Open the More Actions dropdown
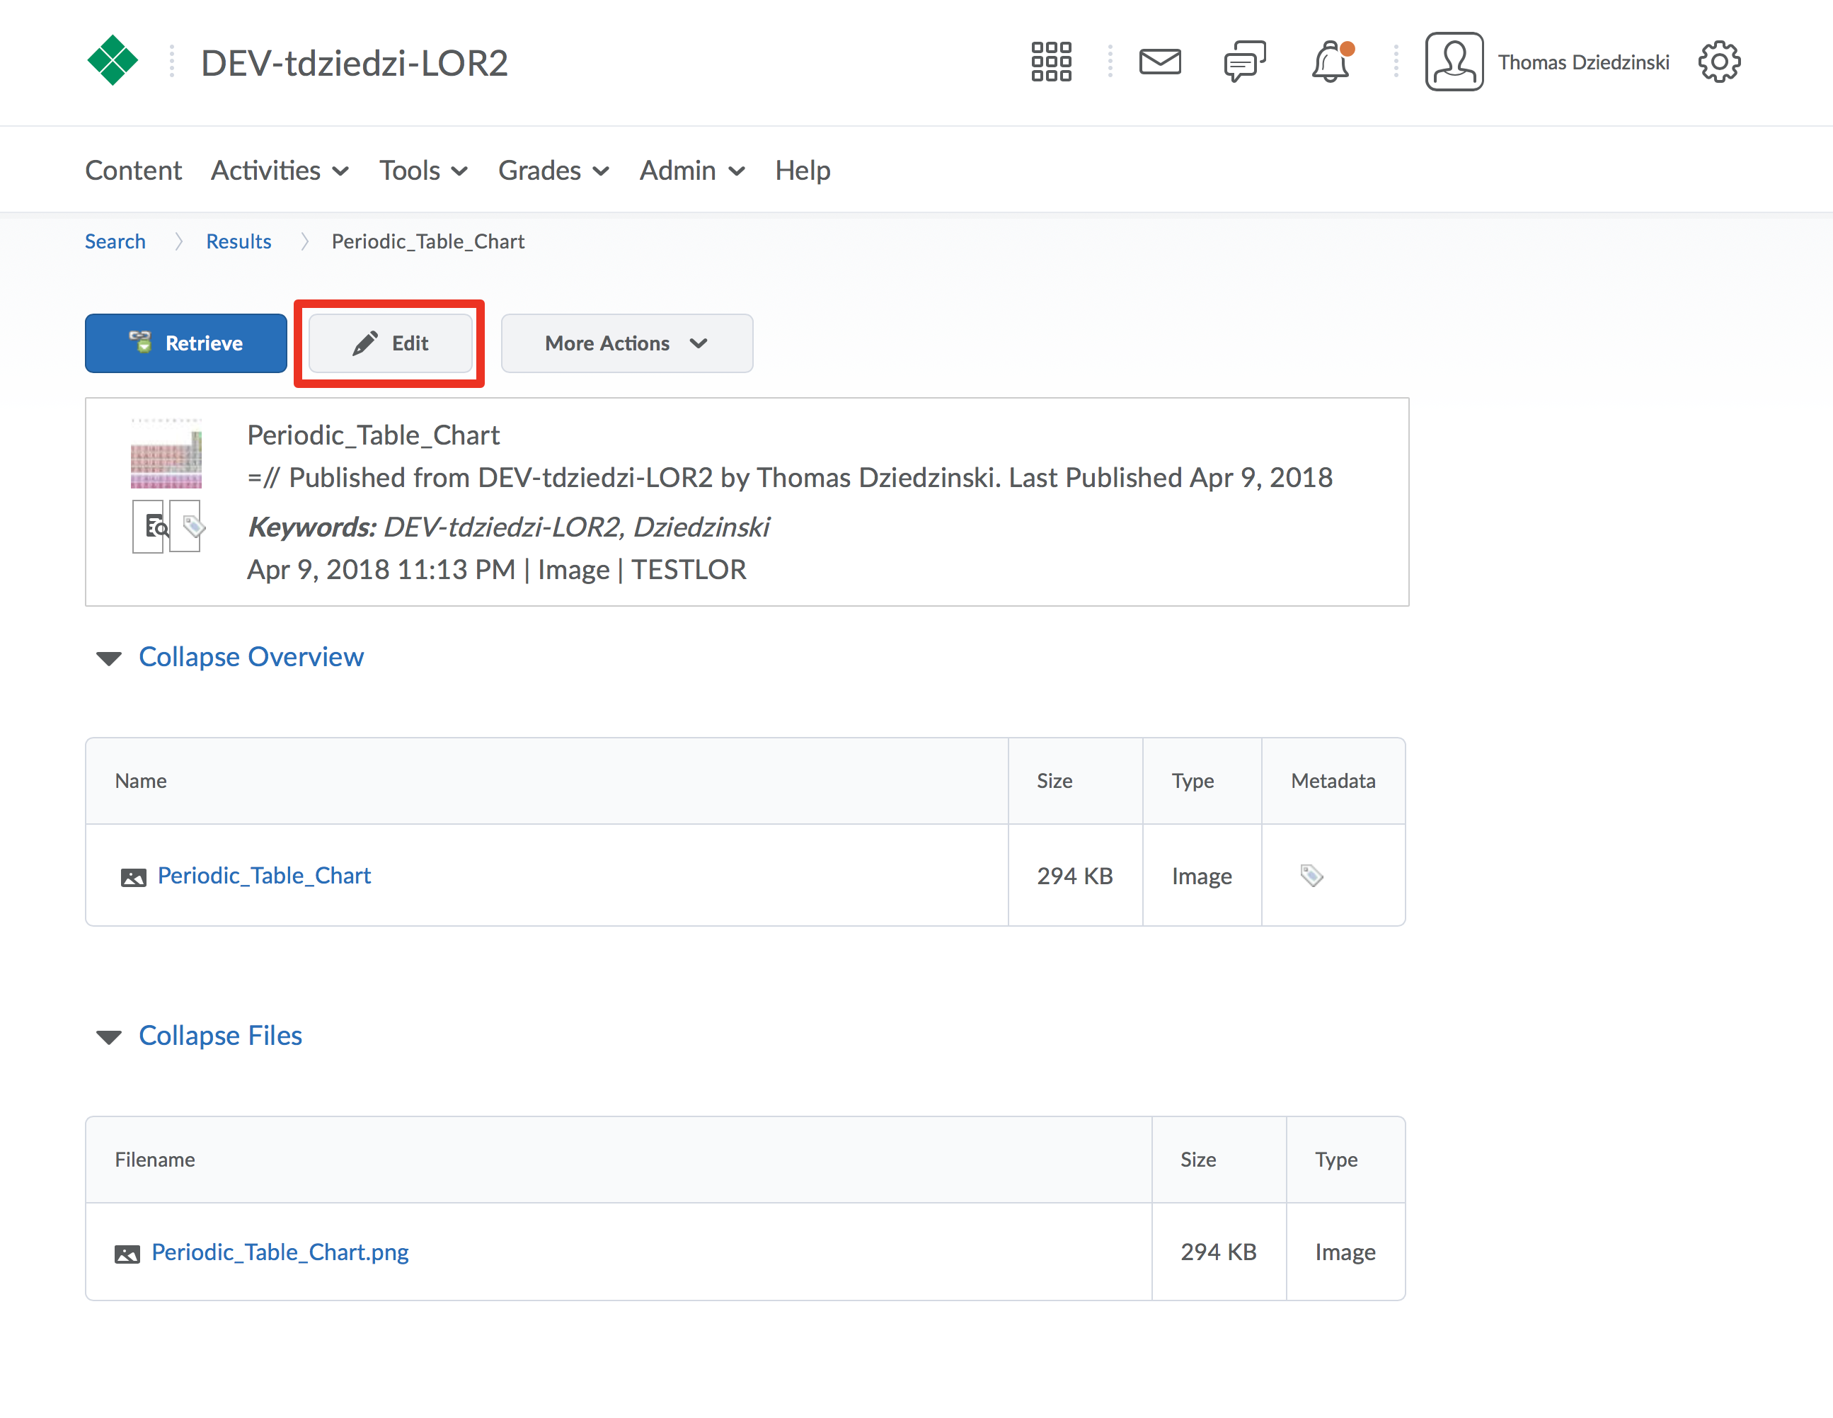Image resolution: width=1833 pixels, height=1418 pixels. click(627, 343)
